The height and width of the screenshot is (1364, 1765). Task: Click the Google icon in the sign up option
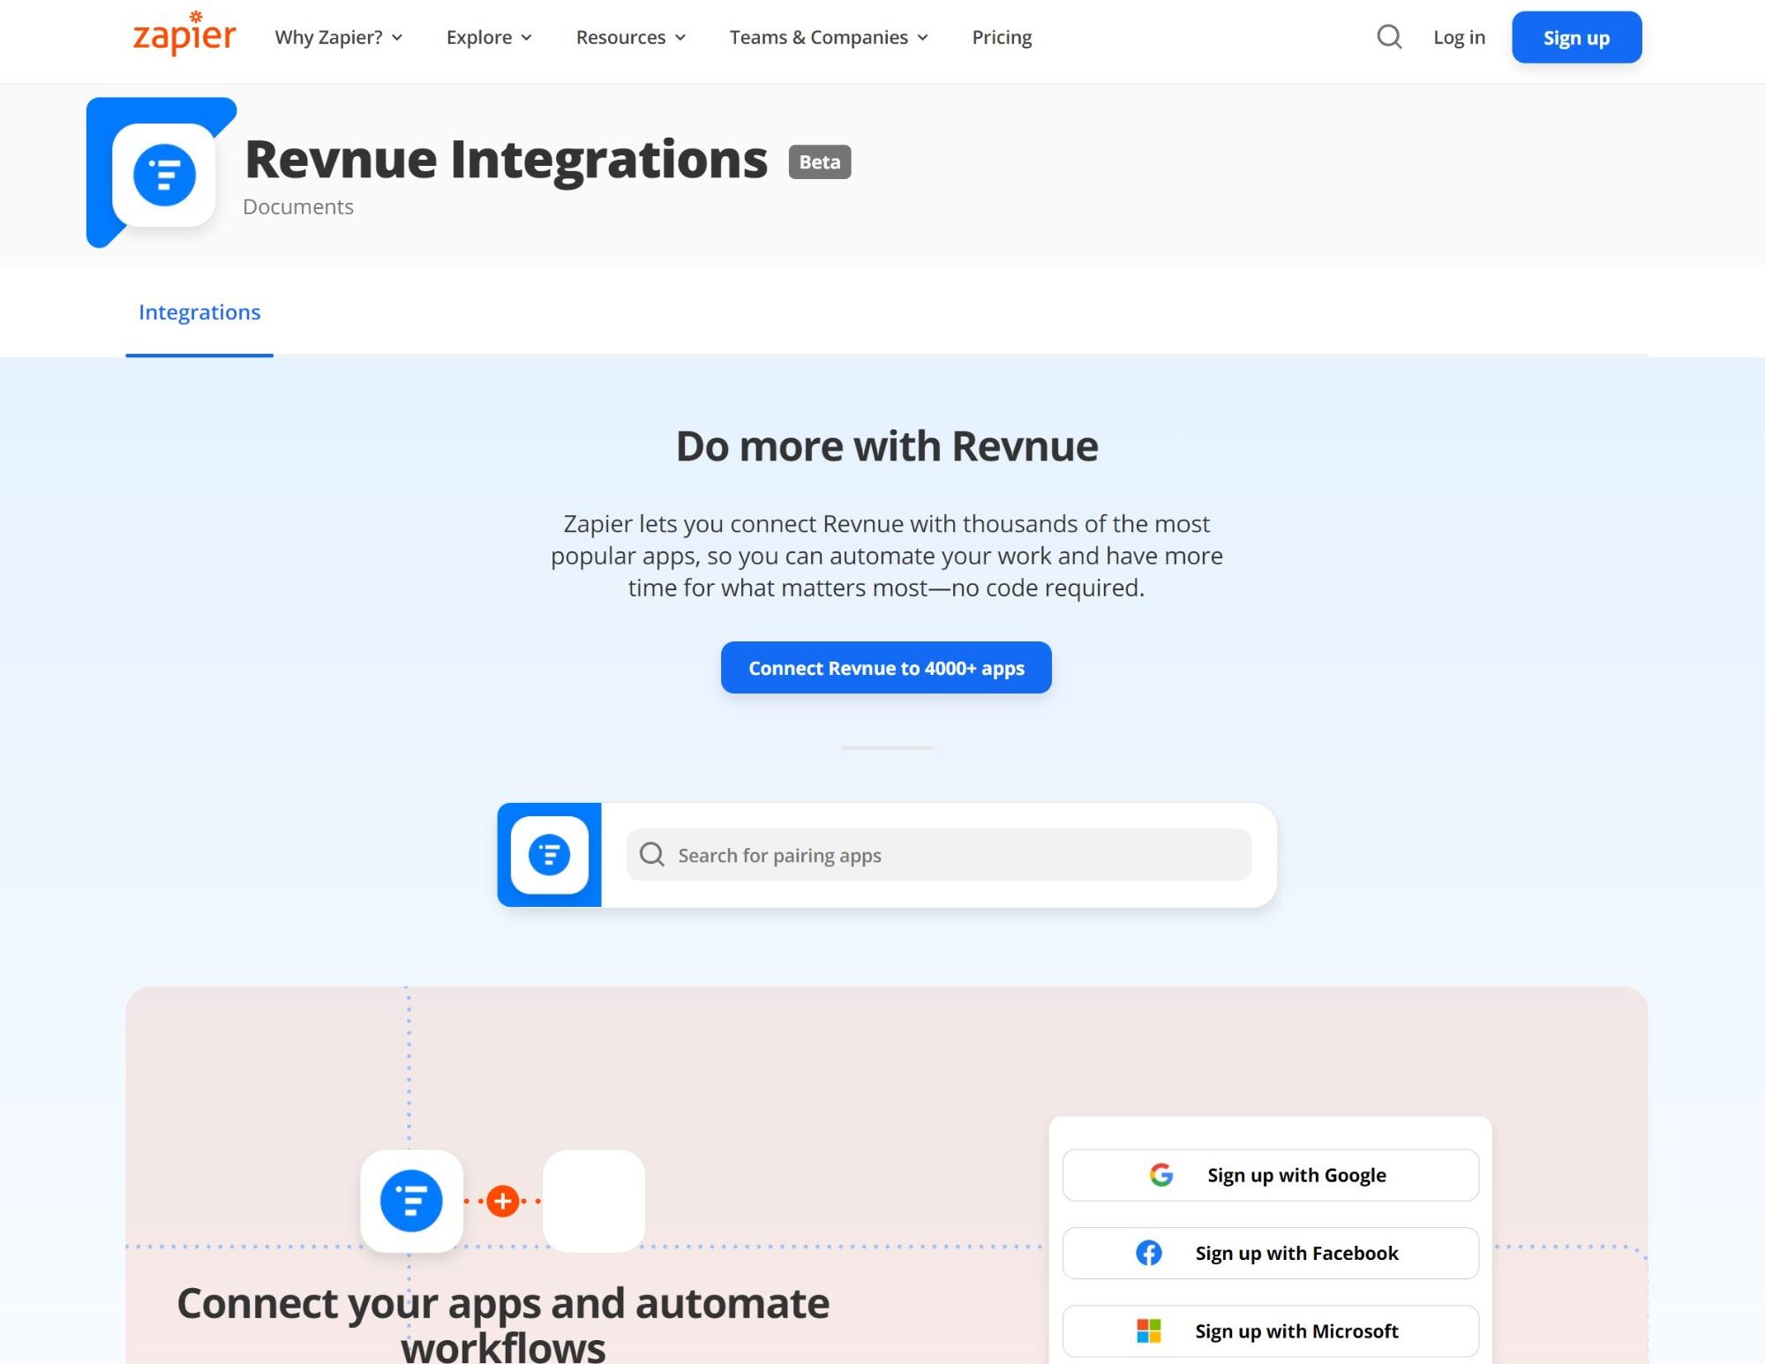coord(1160,1174)
